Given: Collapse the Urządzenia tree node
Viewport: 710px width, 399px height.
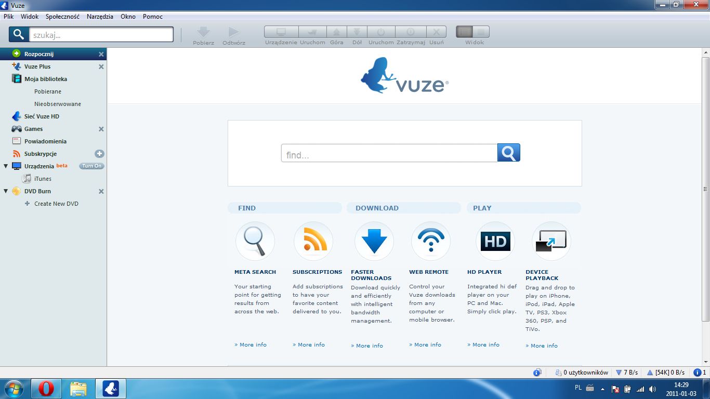Looking at the screenshot, I should pyautogui.click(x=6, y=166).
